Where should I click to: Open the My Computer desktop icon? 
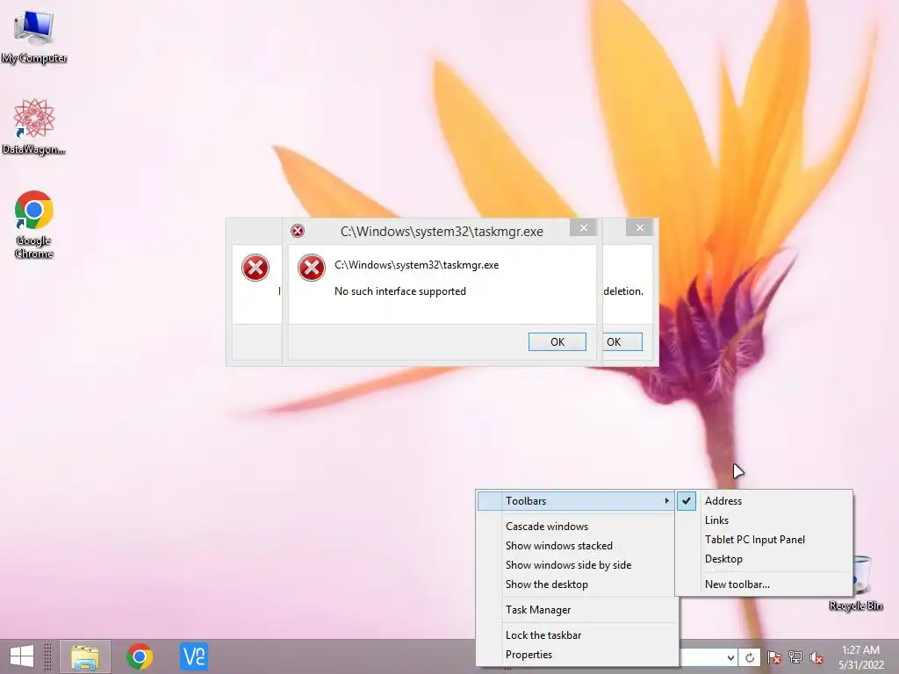34,35
